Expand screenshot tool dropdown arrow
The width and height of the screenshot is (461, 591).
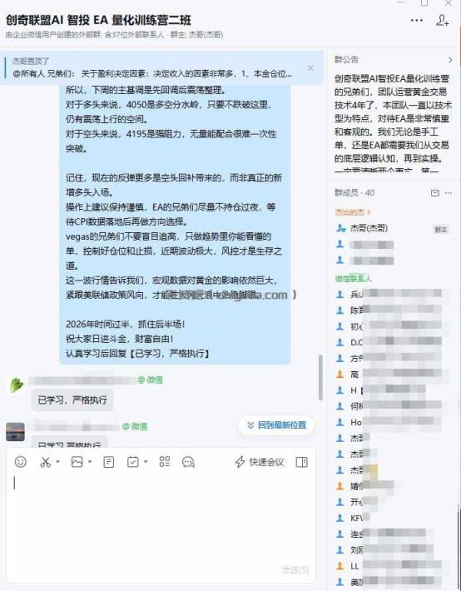[x=57, y=462]
